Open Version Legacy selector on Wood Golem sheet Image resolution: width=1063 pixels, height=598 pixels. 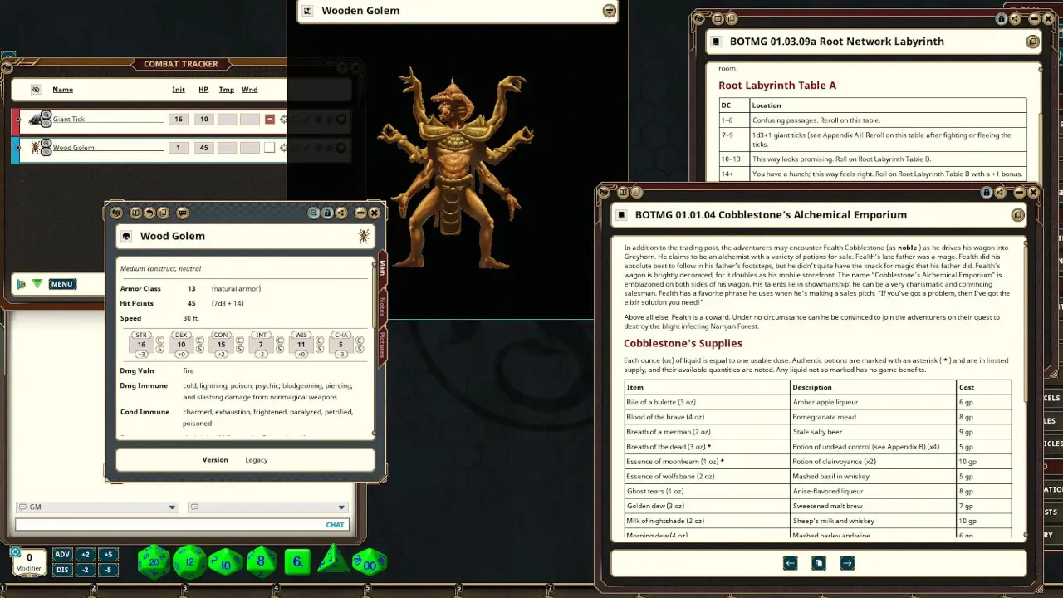(256, 460)
